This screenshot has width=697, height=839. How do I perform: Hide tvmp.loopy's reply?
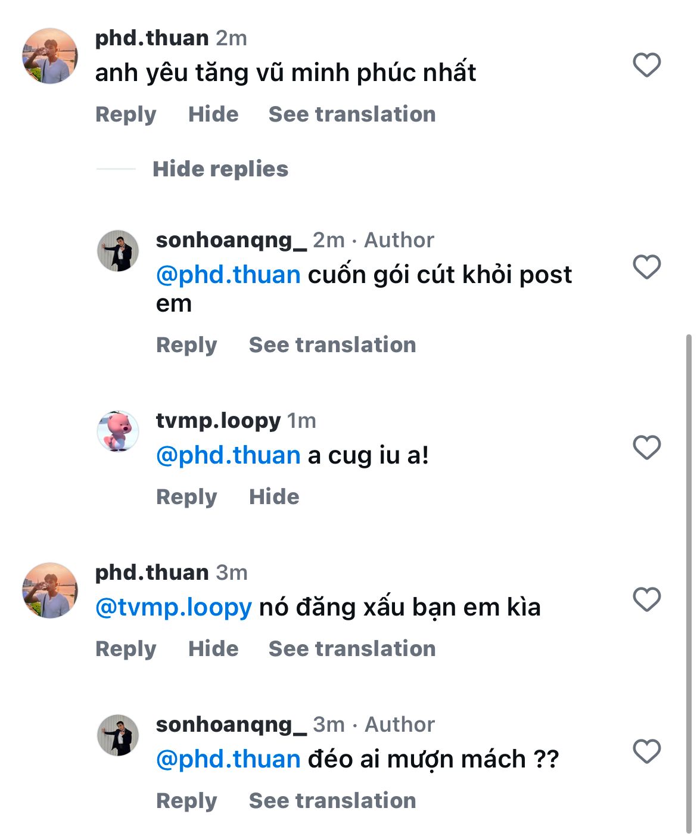[x=274, y=497]
